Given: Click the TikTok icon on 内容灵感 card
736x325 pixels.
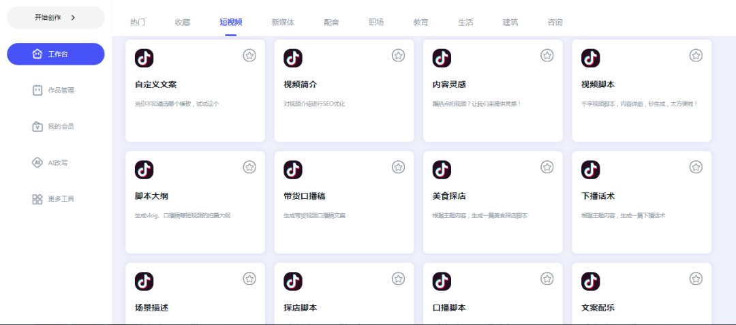Looking at the screenshot, I should click(x=442, y=58).
